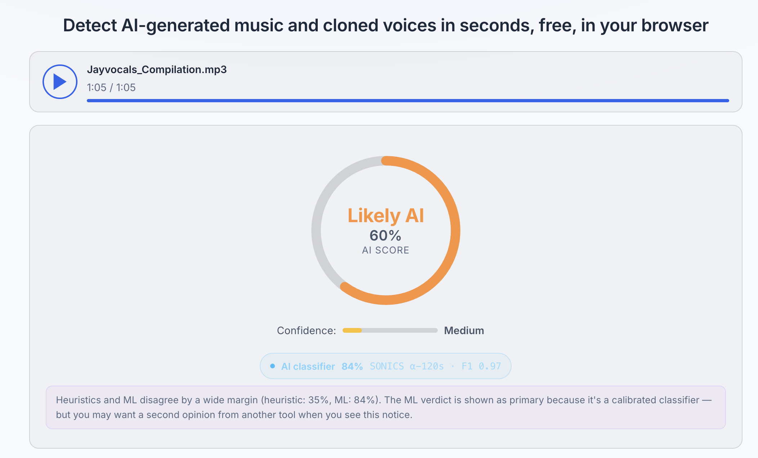Click the blue audio progress bar

(x=408, y=101)
